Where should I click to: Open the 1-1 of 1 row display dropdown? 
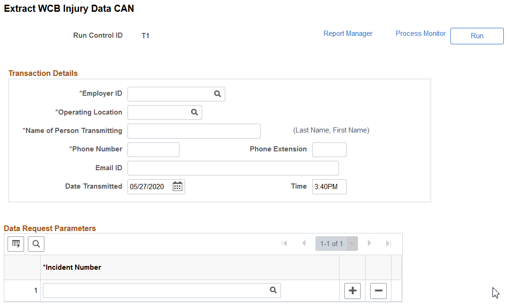pyautogui.click(x=352, y=243)
